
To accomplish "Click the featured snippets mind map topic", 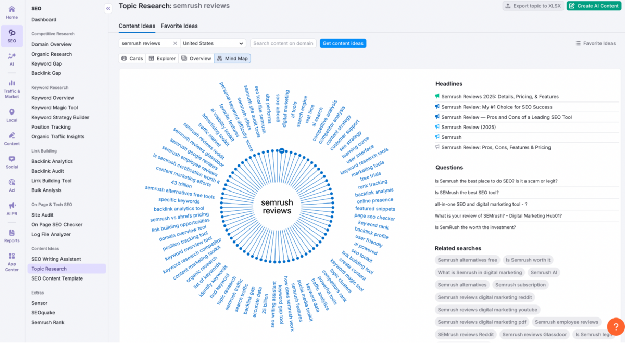I will click(375, 209).
